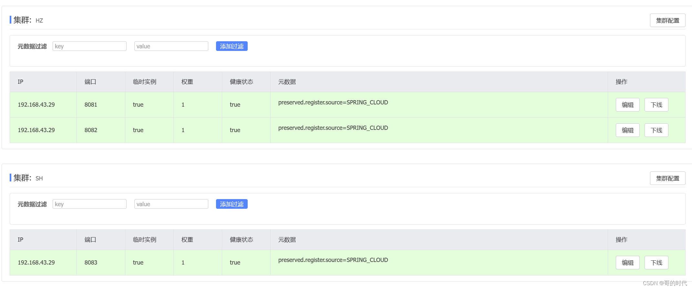Open cluster config for HZ cluster
This screenshot has width=692, height=289.
[667, 21]
